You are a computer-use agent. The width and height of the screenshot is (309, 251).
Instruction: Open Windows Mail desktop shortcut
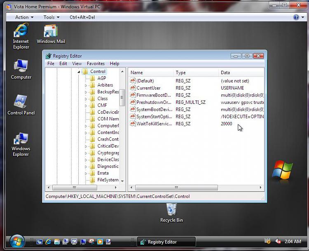[51, 34]
